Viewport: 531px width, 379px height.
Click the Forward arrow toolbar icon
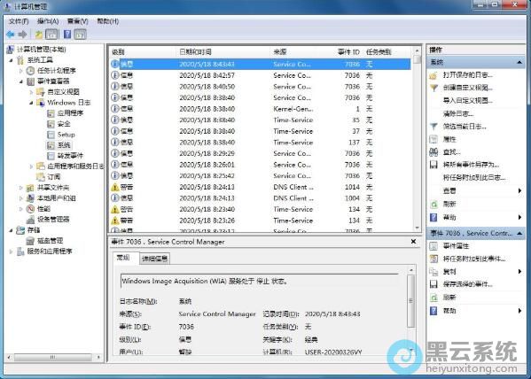click(x=22, y=35)
